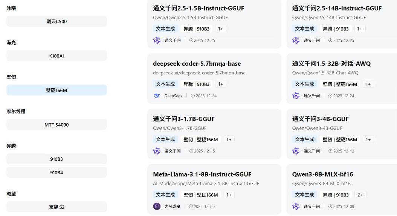Choose the 910B4 Ascend filter
Image resolution: width=397 pixels, height=216 pixels.
pyautogui.click(x=56, y=172)
